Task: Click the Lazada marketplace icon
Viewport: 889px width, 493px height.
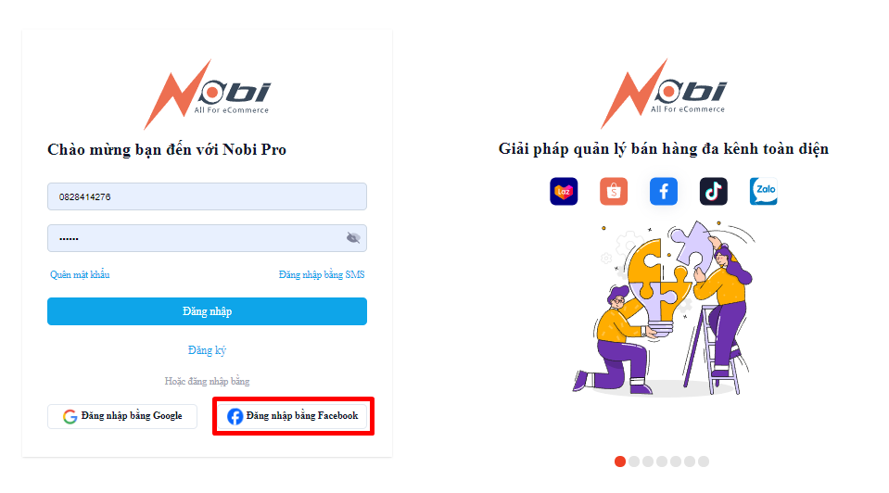Action: click(564, 192)
